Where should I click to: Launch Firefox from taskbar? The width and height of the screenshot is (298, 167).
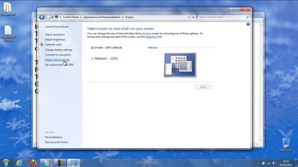pos(33,163)
